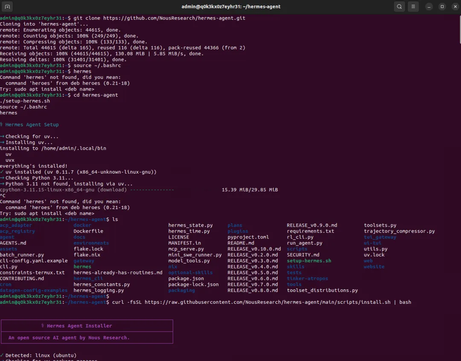The width and height of the screenshot is (461, 361).
Task: Click README.md in the file listing
Action: 241,243
